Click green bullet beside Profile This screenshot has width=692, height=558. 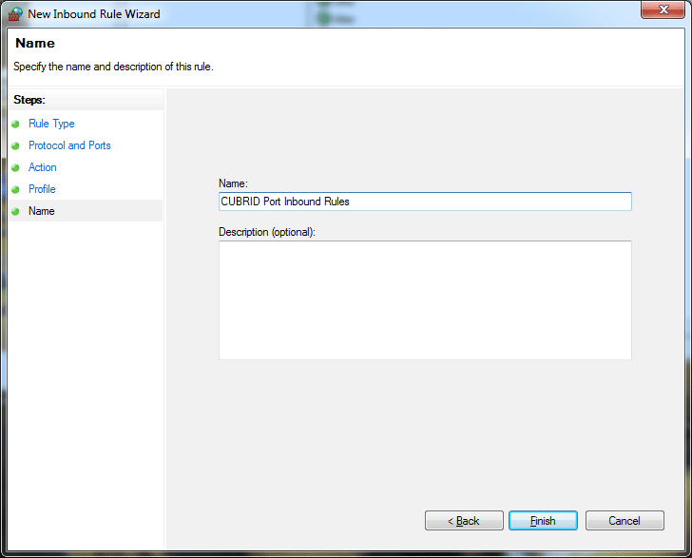coord(15,189)
